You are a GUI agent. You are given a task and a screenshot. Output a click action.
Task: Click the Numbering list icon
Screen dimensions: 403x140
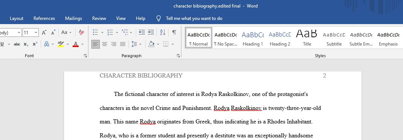110,32
